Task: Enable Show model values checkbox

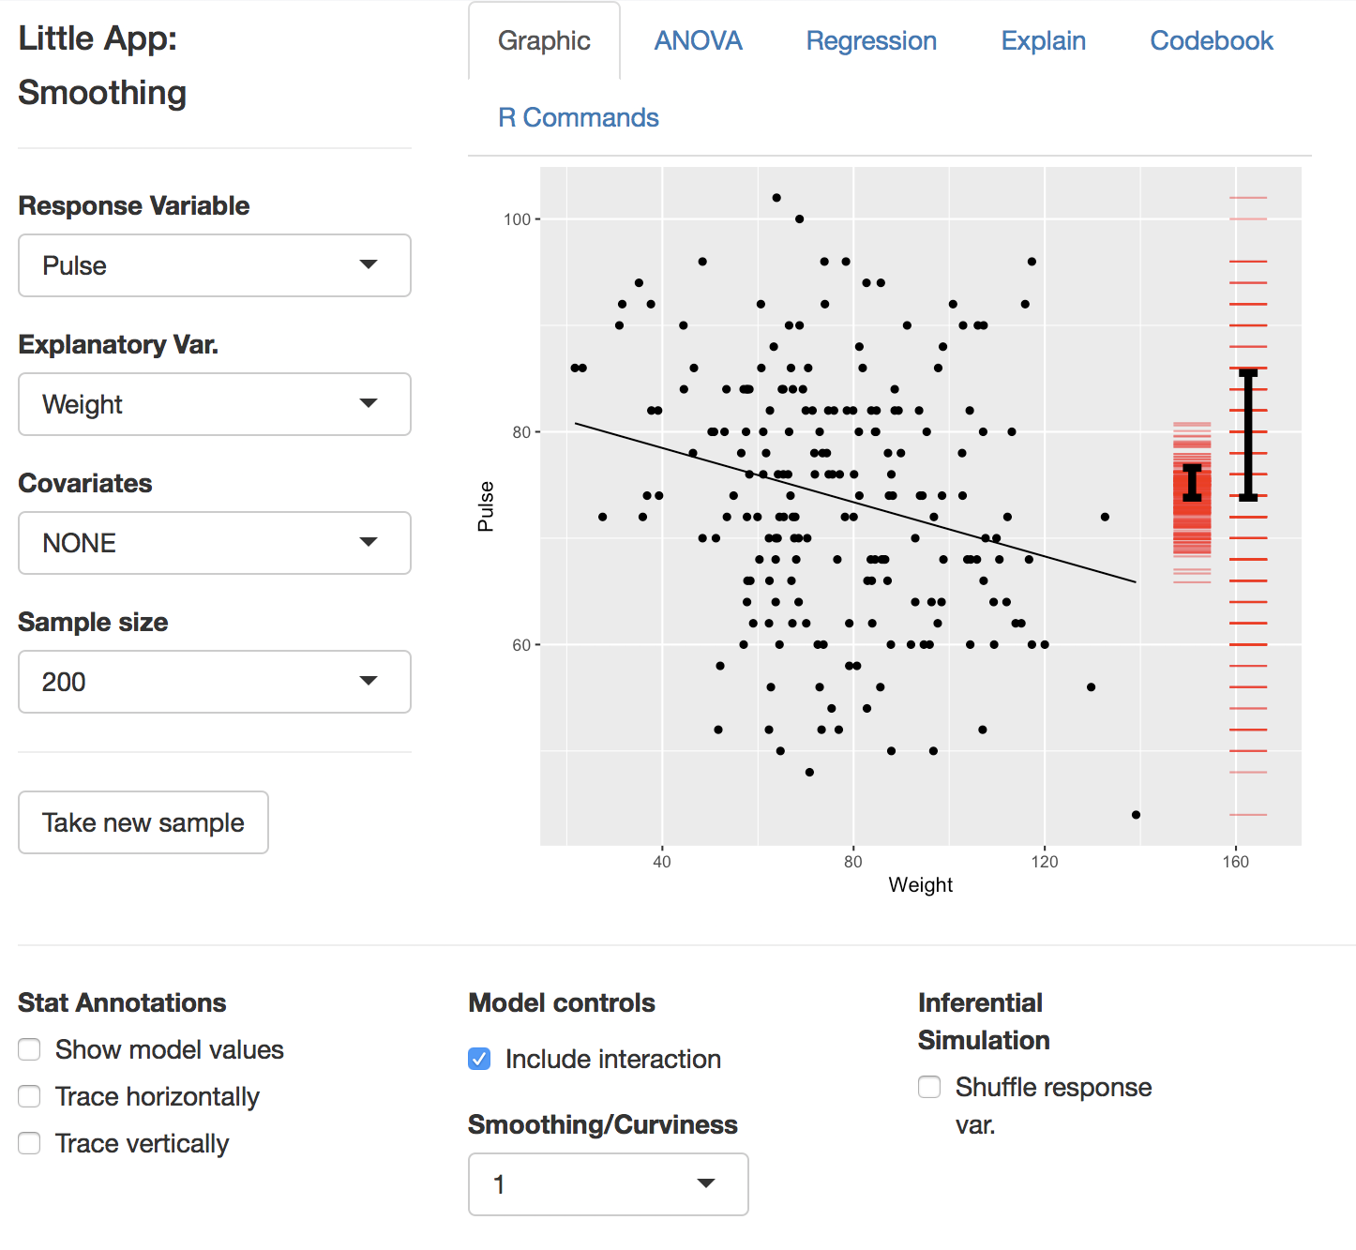Action: [x=30, y=1049]
